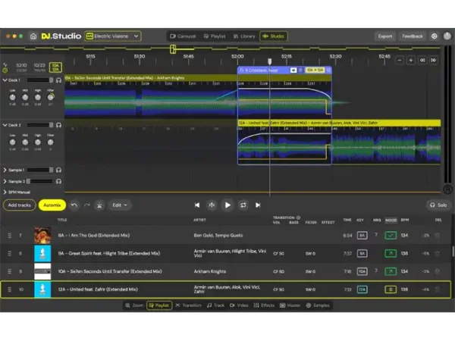The width and height of the screenshot is (455, 341).
Task: Switch to Carousel view
Action: (183, 36)
